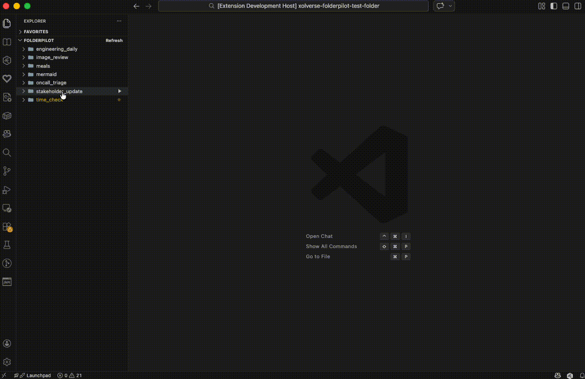This screenshot has height=379, width=585.
Task: Open the Explorer view in activity bar
Action: click(7, 24)
